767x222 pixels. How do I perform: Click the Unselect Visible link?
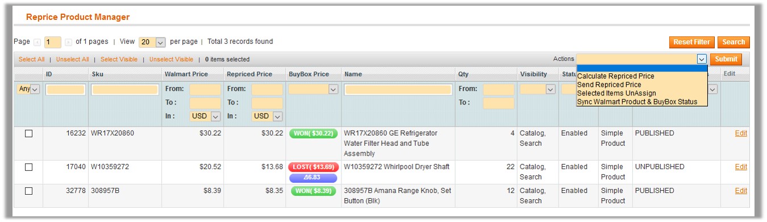(171, 59)
